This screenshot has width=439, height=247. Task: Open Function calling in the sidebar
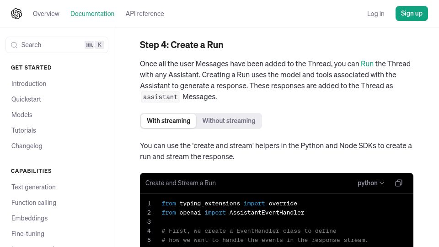coord(34,203)
